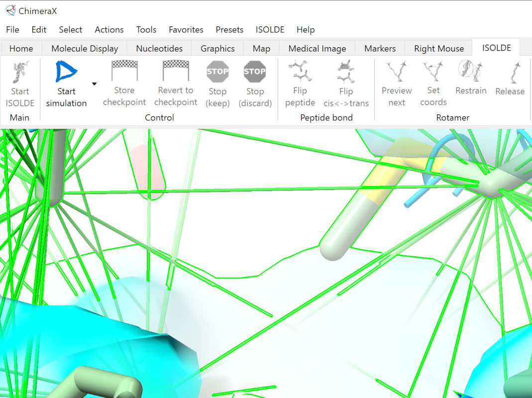Click the Start ISOLDE icon
Screen dimensions: 532x398
point(20,72)
